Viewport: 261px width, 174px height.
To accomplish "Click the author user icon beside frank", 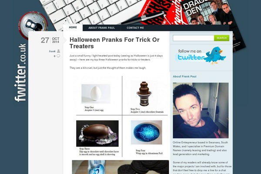I will (58, 51).
